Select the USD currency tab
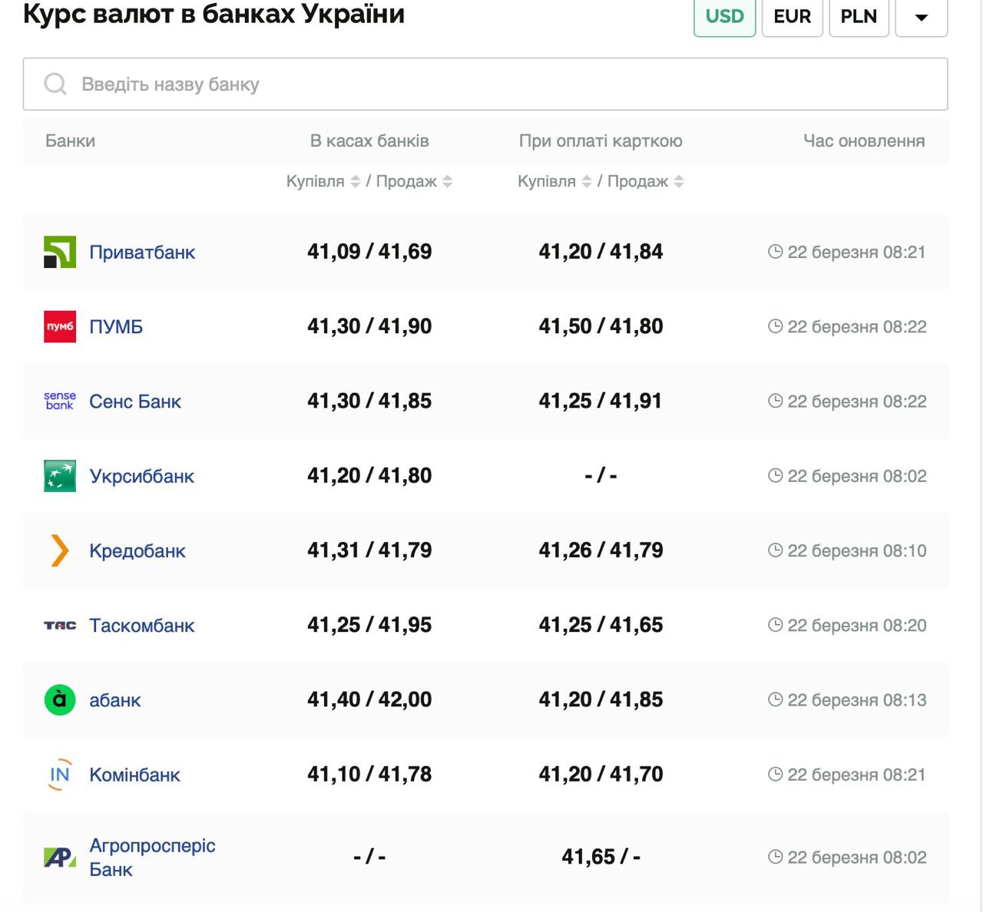Viewport: 983px width, 912px height. tap(724, 17)
